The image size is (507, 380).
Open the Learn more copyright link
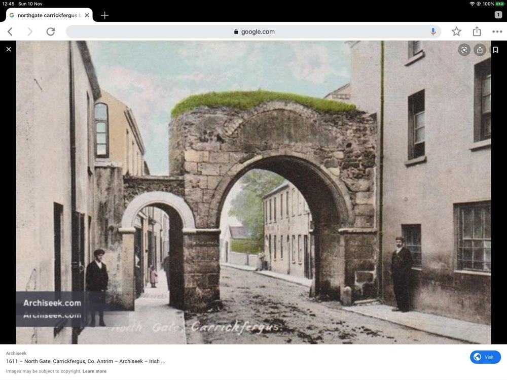pyautogui.click(x=95, y=371)
